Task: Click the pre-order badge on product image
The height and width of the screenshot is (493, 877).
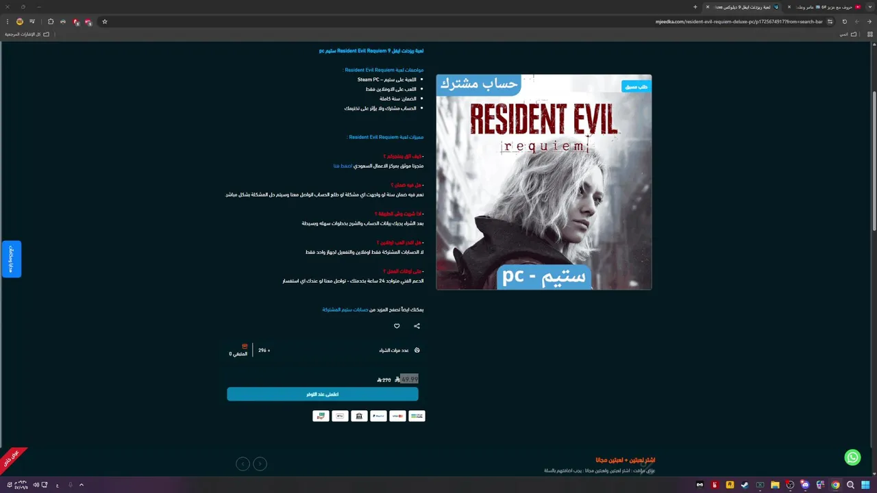Action: (636, 86)
